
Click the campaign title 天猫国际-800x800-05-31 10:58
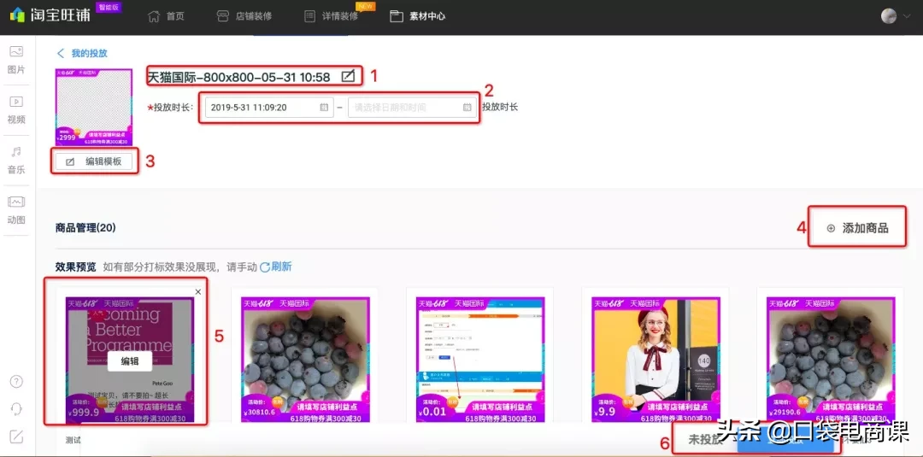click(238, 77)
